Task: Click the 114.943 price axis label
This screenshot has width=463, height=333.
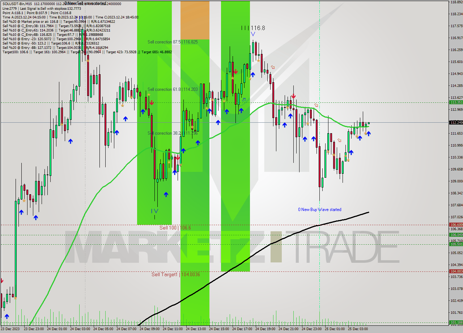Action: click(x=457, y=73)
